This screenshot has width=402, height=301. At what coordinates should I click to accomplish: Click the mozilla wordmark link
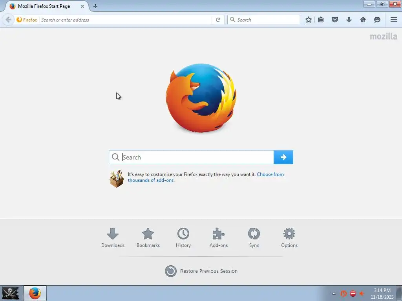[x=383, y=36]
